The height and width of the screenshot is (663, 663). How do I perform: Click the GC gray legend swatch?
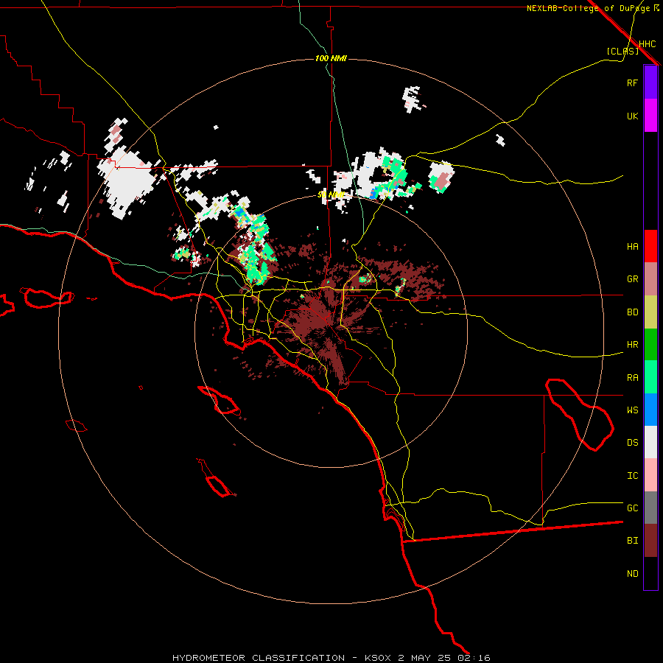tap(650, 508)
